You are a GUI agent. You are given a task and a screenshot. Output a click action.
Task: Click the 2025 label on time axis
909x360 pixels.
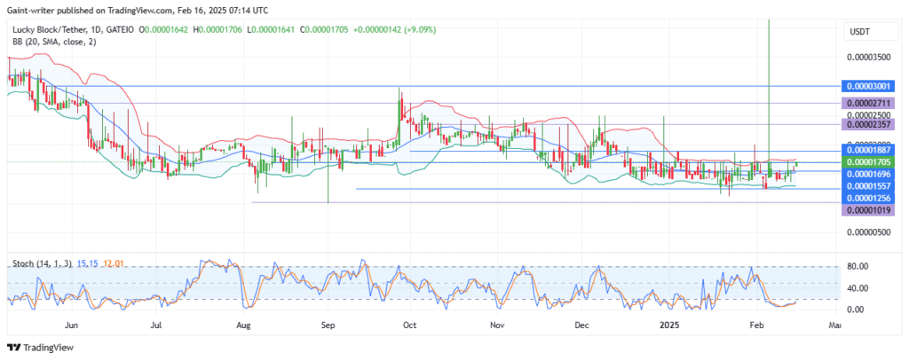(x=669, y=325)
